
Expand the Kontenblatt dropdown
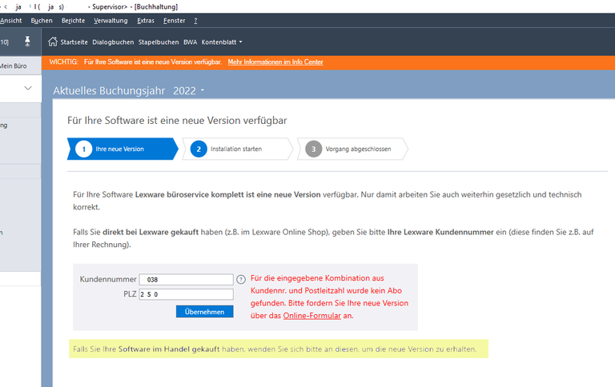pyautogui.click(x=222, y=42)
